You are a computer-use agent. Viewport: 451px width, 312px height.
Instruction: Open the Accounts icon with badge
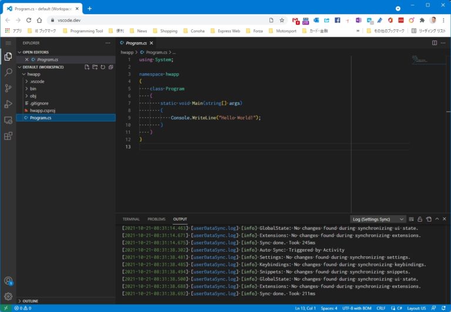click(8, 281)
